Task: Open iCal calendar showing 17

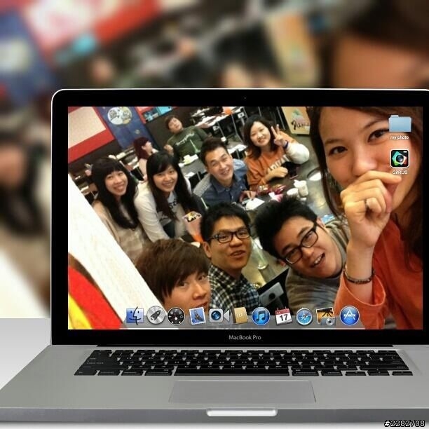Action: [283, 317]
